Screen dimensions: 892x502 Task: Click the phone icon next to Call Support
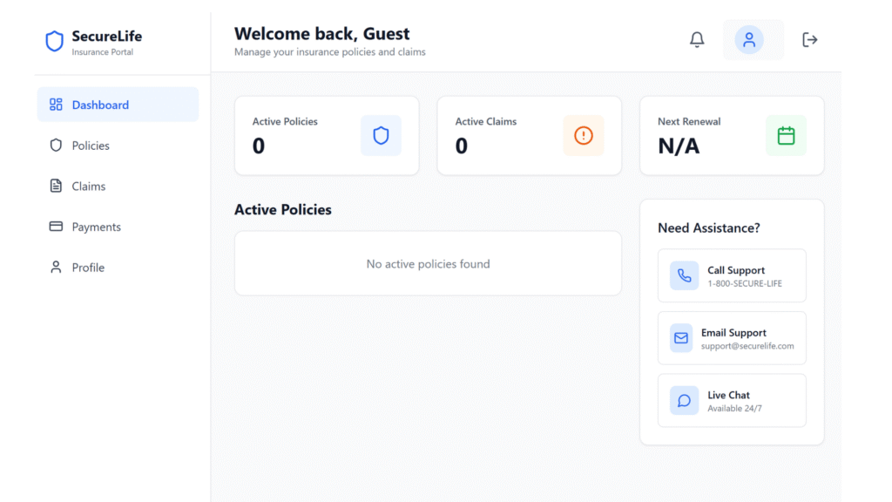684,275
